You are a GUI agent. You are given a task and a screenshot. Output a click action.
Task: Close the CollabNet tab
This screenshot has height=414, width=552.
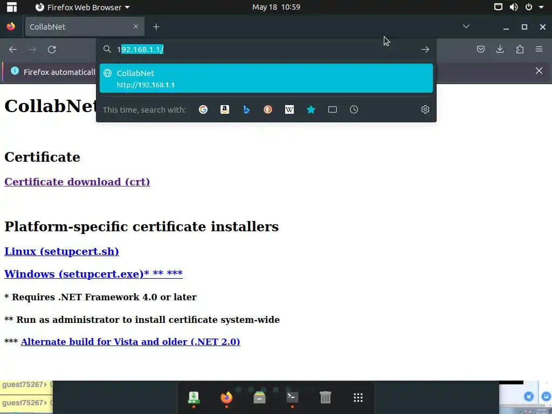[135, 26]
